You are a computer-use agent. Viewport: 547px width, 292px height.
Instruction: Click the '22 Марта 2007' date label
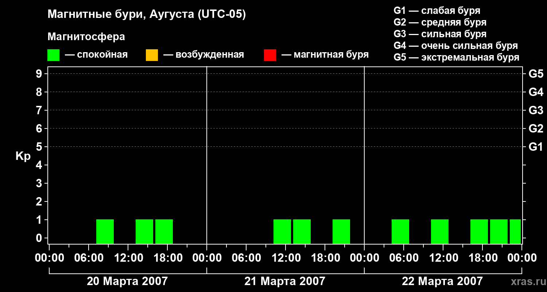[x=442, y=281]
